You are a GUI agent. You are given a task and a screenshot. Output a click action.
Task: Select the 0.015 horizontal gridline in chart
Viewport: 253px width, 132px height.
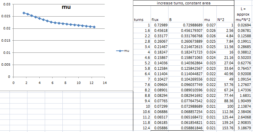click(59, 40)
